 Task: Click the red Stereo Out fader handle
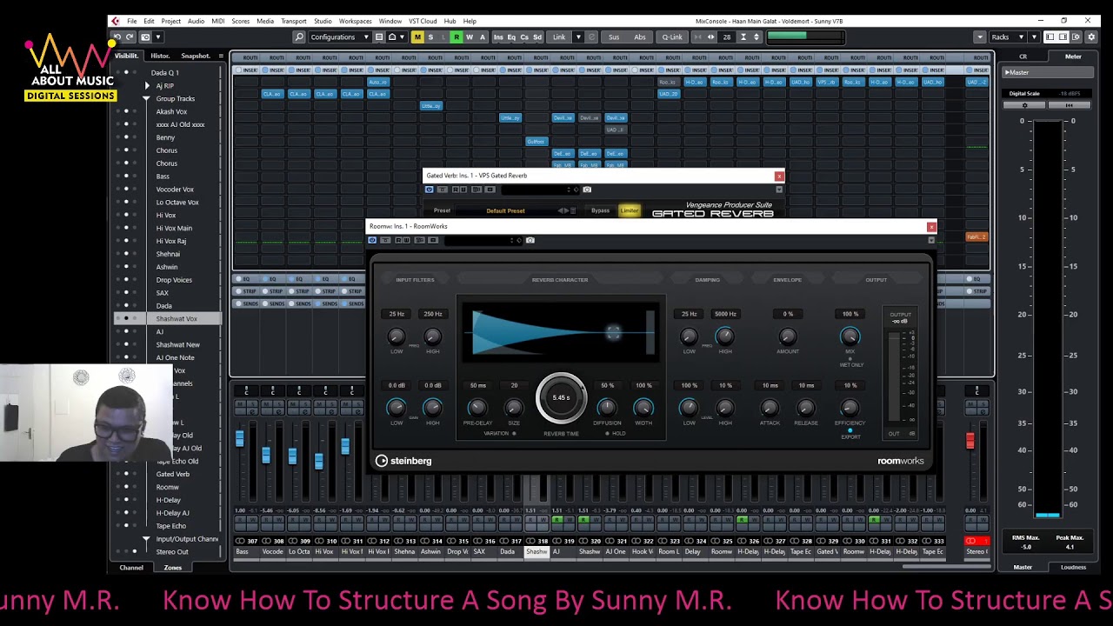click(970, 441)
